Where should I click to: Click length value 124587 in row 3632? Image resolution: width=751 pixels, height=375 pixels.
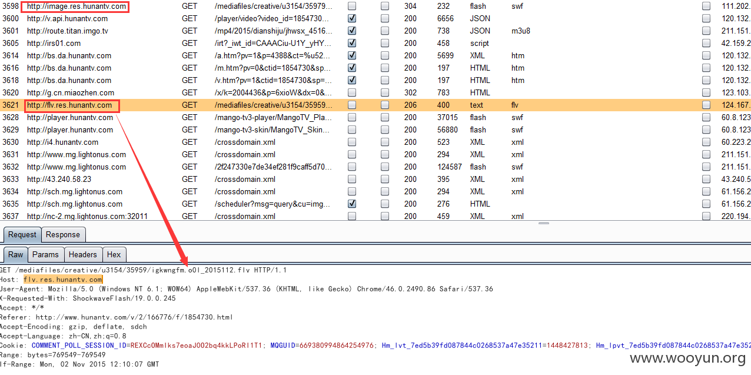pyautogui.click(x=450, y=167)
